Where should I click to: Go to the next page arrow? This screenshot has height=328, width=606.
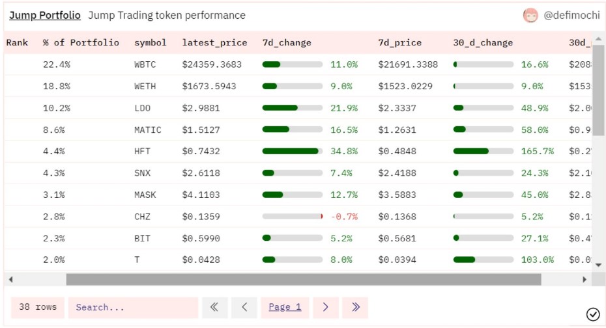click(x=326, y=307)
